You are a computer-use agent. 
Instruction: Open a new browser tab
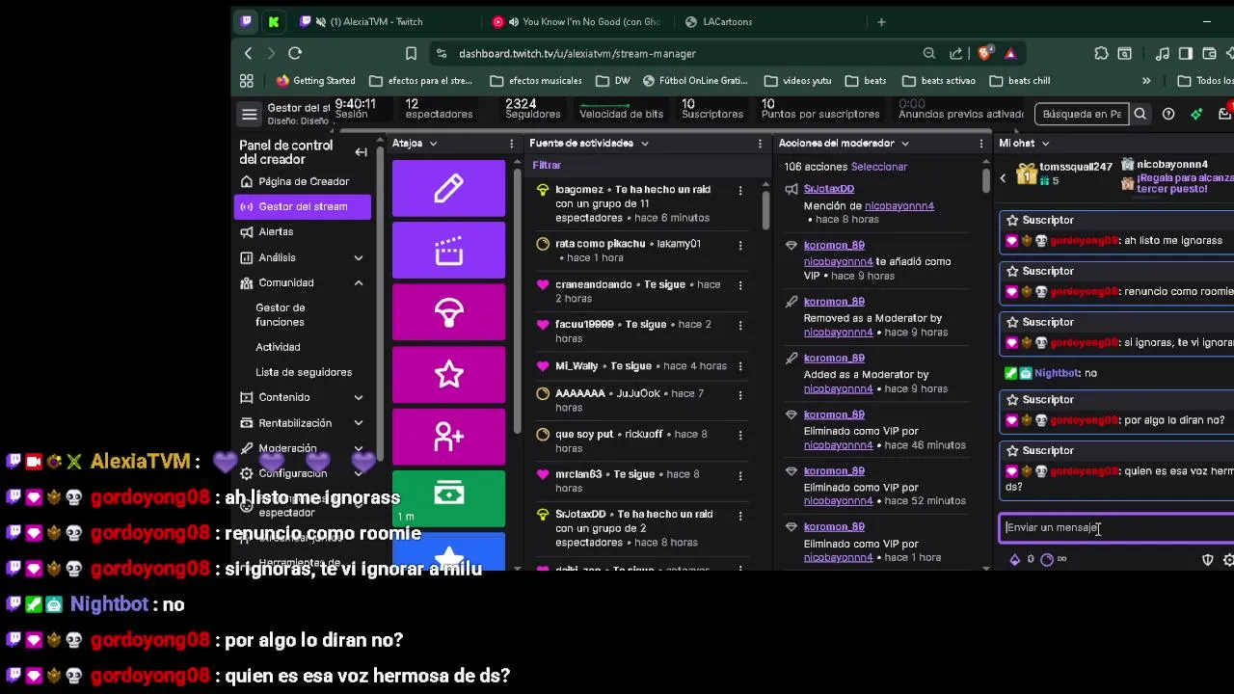click(x=881, y=21)
